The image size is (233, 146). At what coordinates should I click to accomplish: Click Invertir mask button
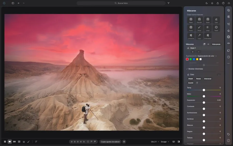point(191,83)
